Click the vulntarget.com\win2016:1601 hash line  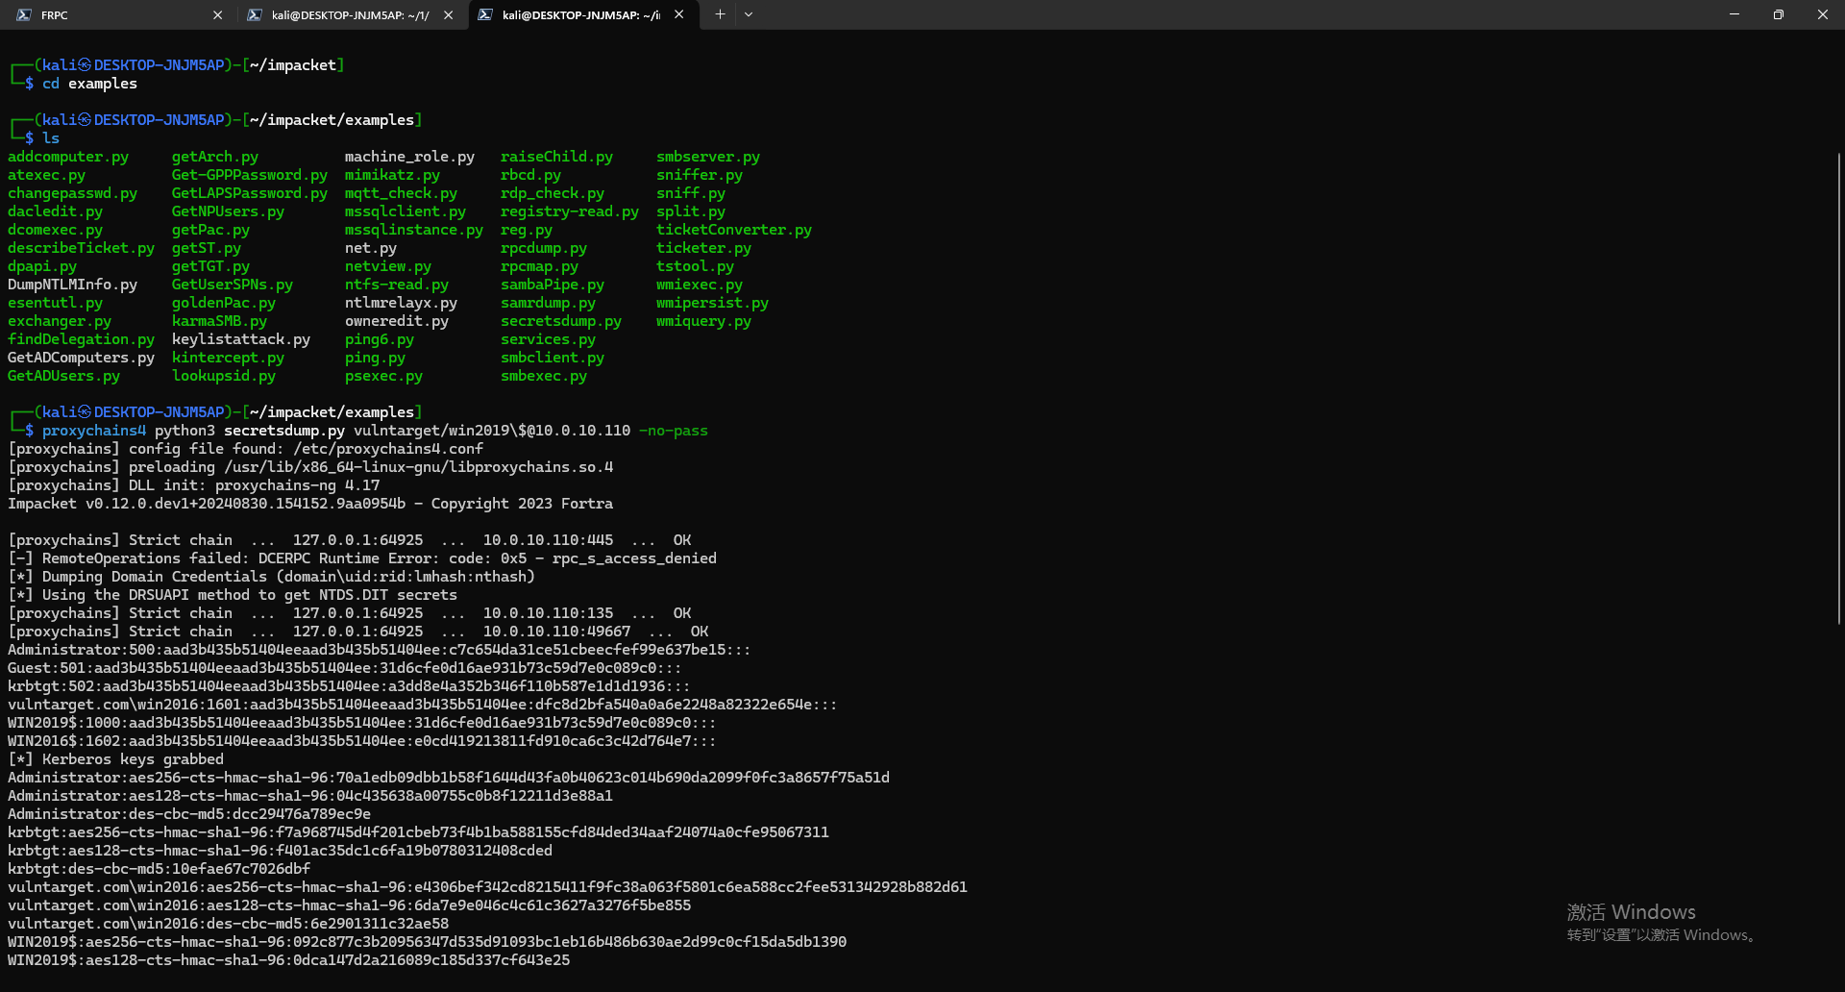point(423,705)
